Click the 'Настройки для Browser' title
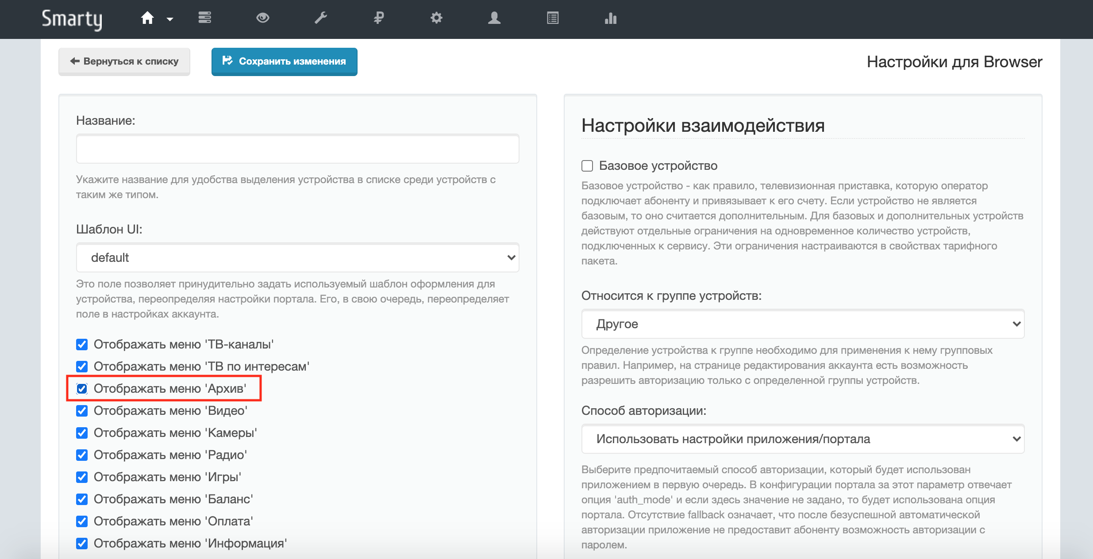This screenshot has width=1093, height=559. (x=954, y=62)
